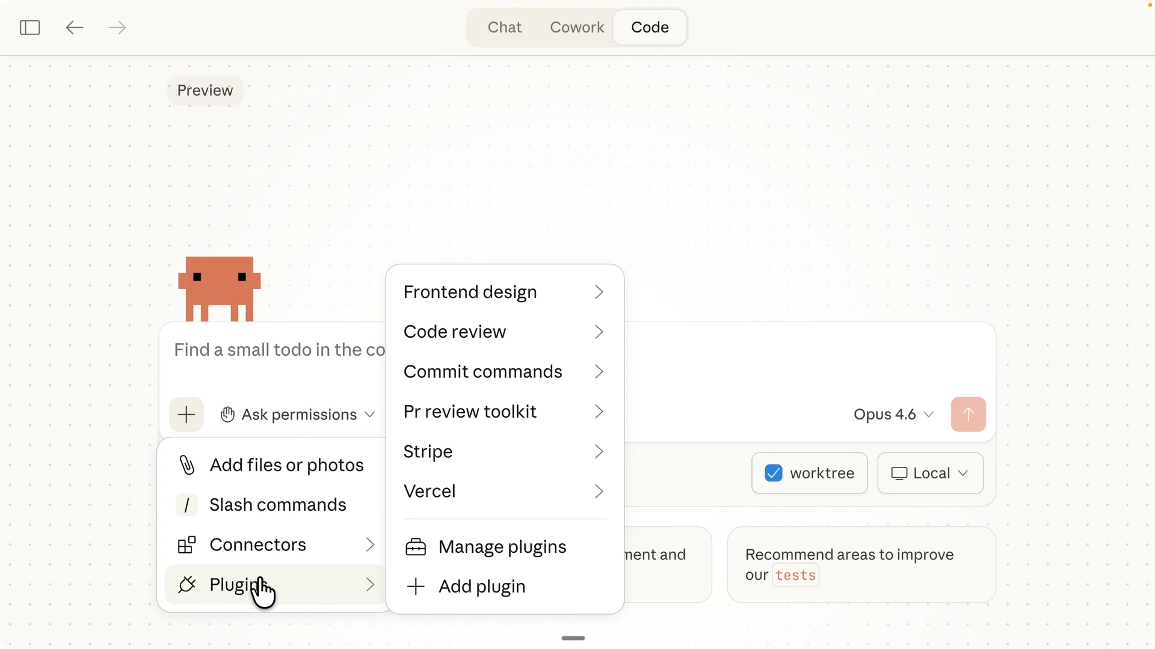This screenshot has width=1155, height=649.
Task: Select Pr review toolkit plugin
Action: click(x=505, y=412)
